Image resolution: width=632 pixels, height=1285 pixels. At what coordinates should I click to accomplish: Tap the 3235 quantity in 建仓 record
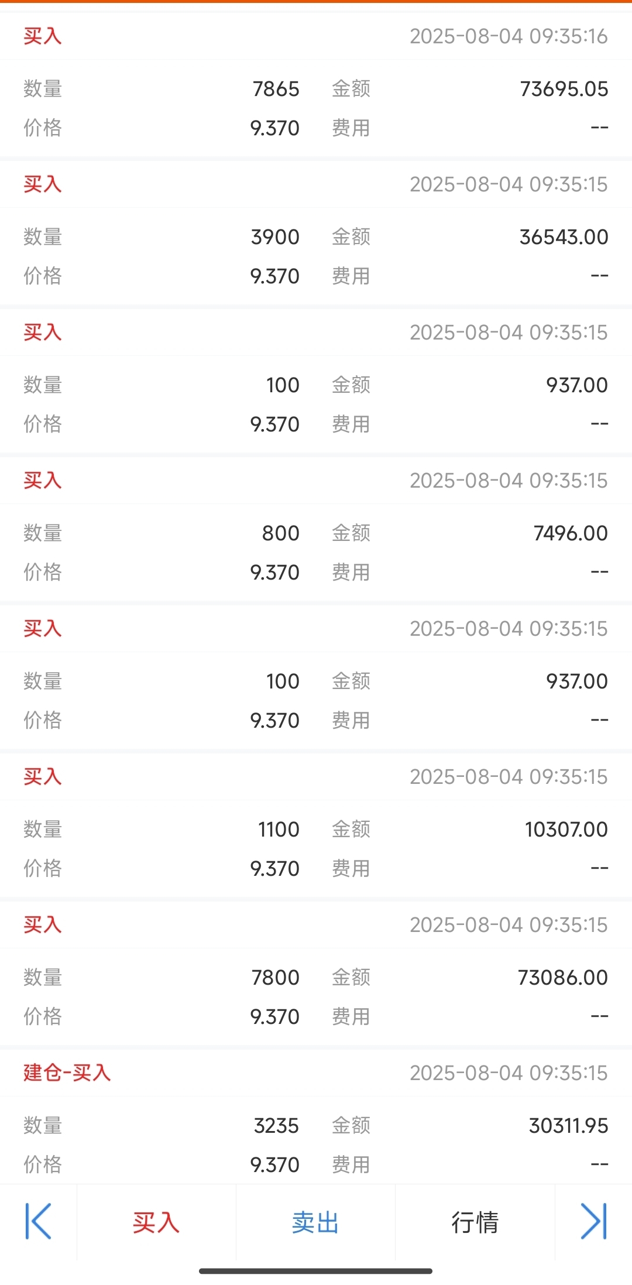(x=276, y=1126)
